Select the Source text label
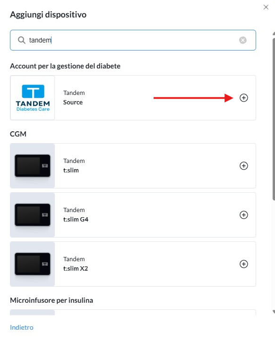Viewport: 275px width, 341px height. [x=73, y=102]
